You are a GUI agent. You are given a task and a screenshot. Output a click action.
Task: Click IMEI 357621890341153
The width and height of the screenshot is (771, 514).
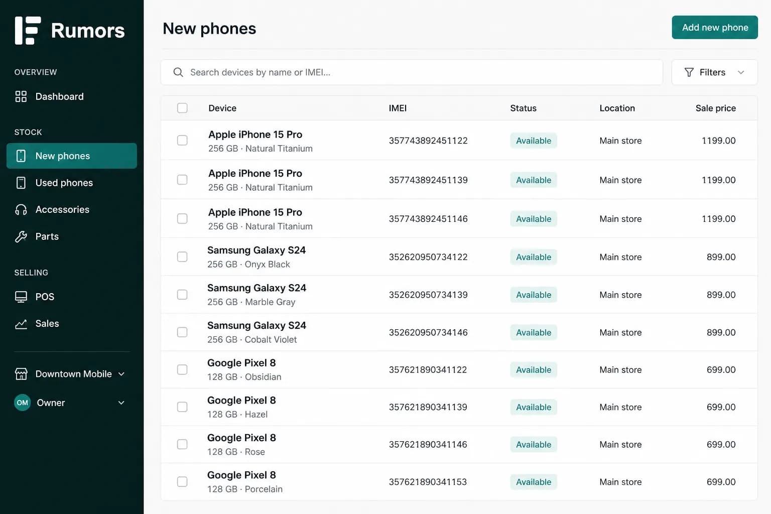tap(428, 482)
